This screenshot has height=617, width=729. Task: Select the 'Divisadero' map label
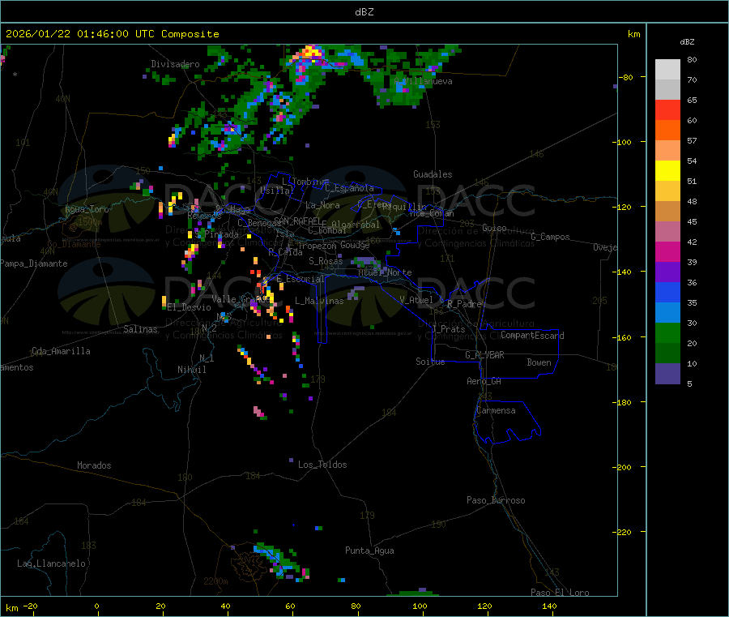[x=175, y=64]
